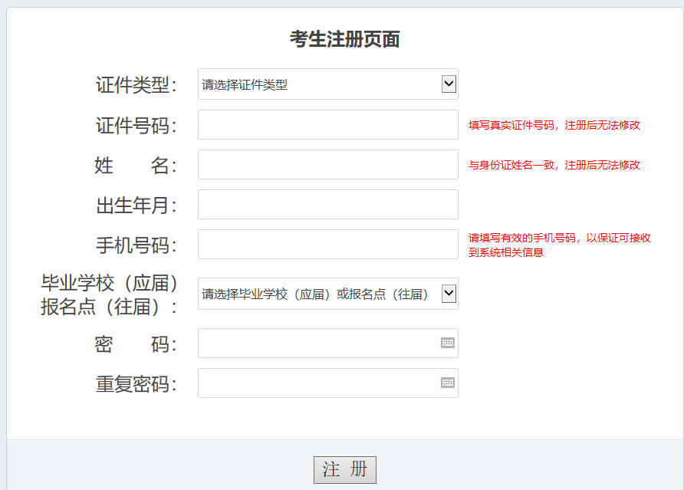Expand the 证件类型 dropdown arrow
This screenshot has width=684, height=490.
[449, 84]
